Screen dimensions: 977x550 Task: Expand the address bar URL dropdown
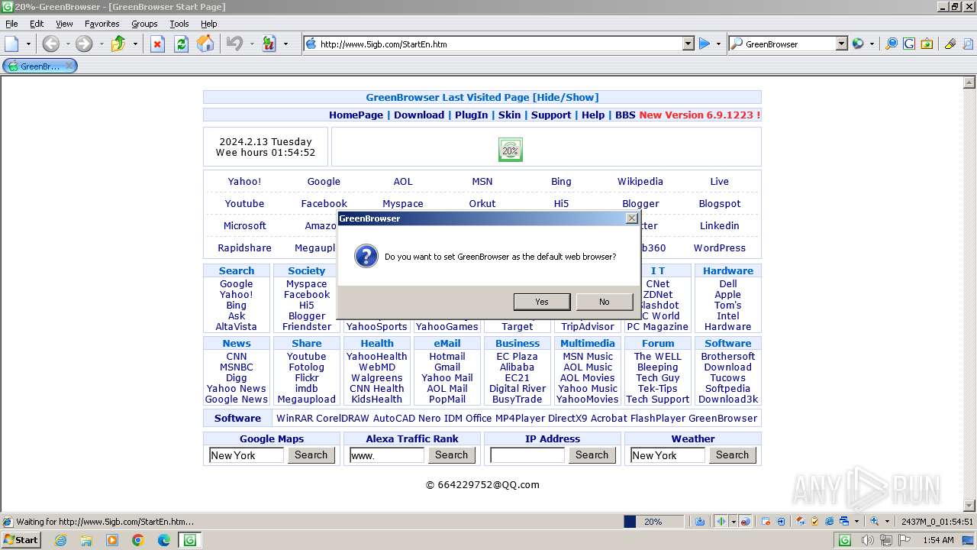(688, 44)
